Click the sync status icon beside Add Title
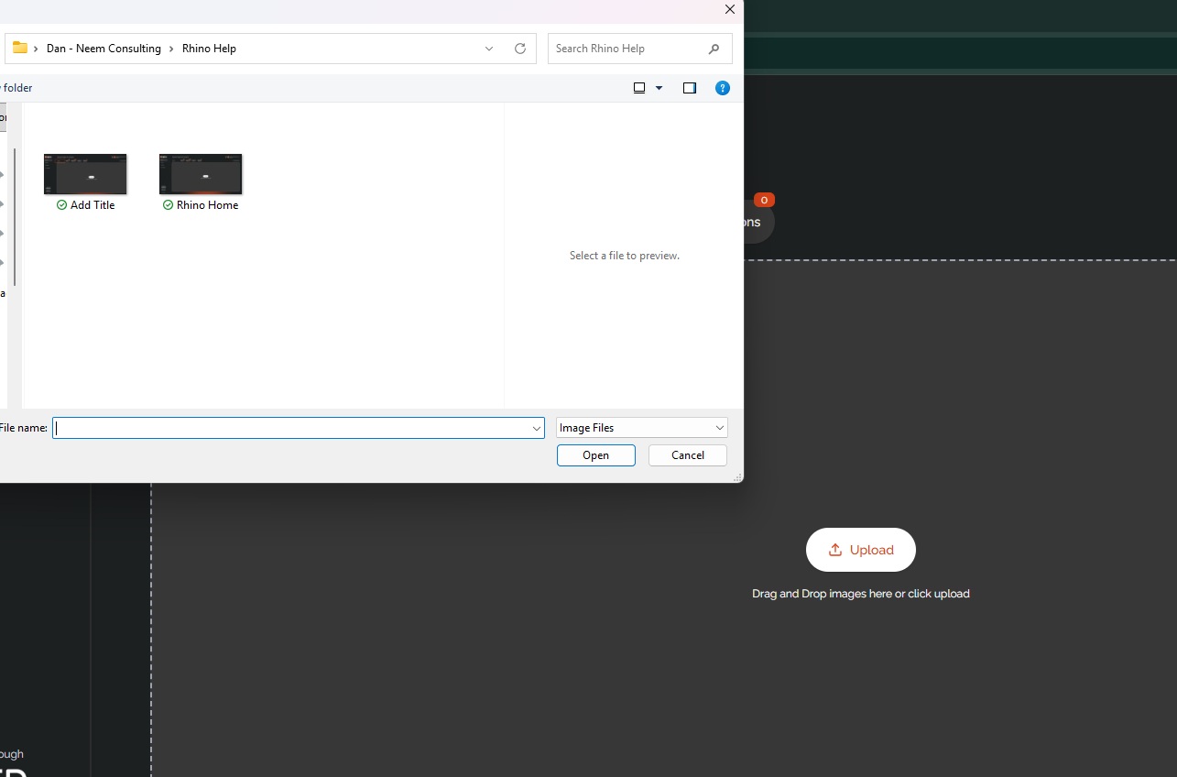The image size is (1177, 777). click(x=61, y=205)
